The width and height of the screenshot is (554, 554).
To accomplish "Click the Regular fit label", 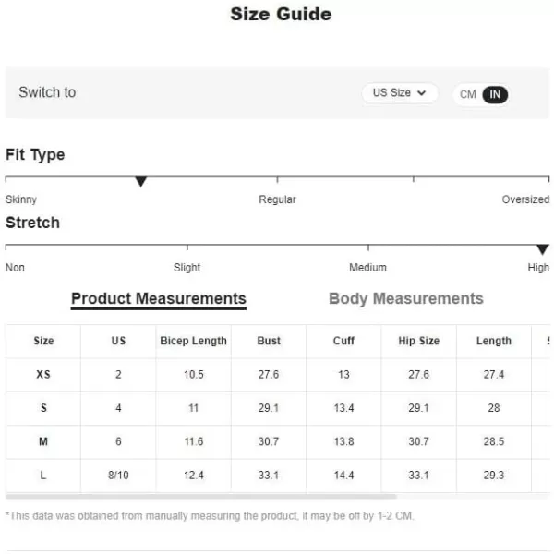I will [x=277, y=199].
